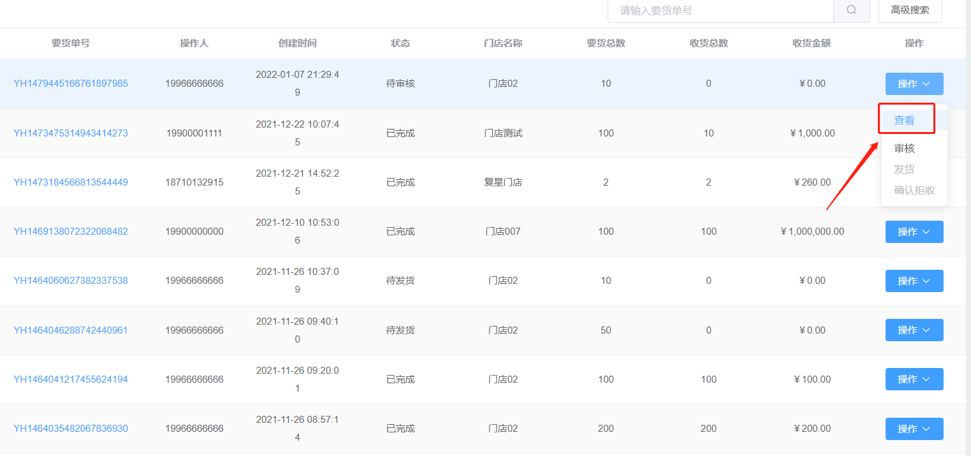This screenshot has width=971, height=456.
Task: Click the 复星门店 store name cell
Action: click(503, 182)
